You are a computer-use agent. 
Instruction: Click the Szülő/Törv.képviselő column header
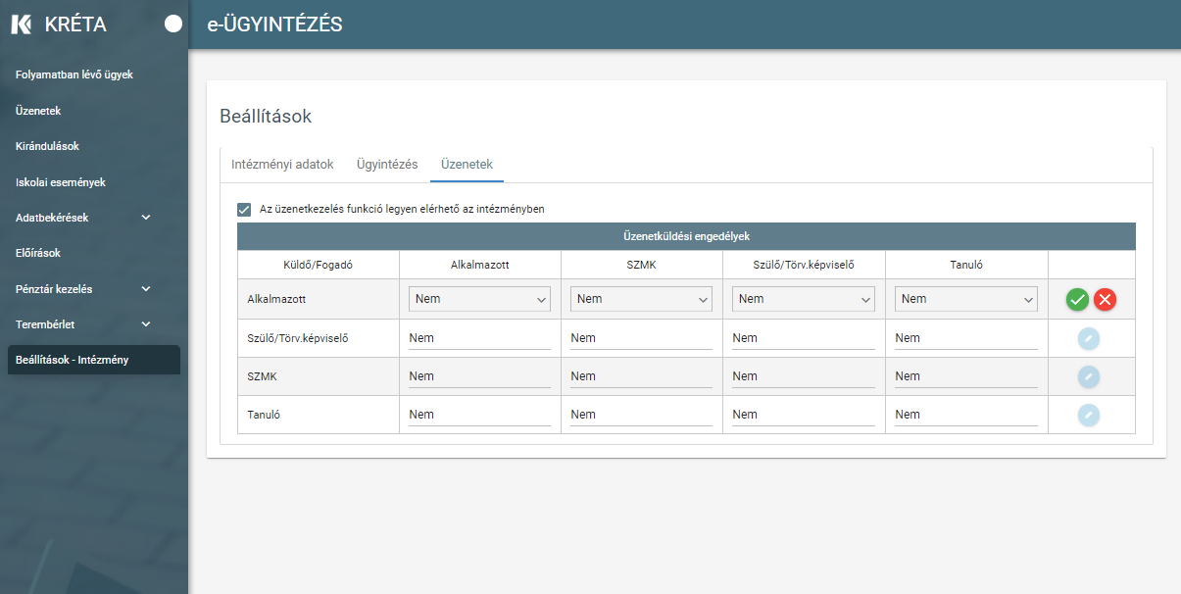[x=804, y=265]
